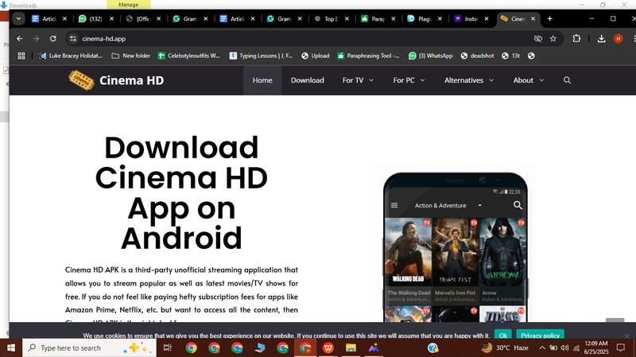Open the Chrome profile avatar H

tap(619, 38)
